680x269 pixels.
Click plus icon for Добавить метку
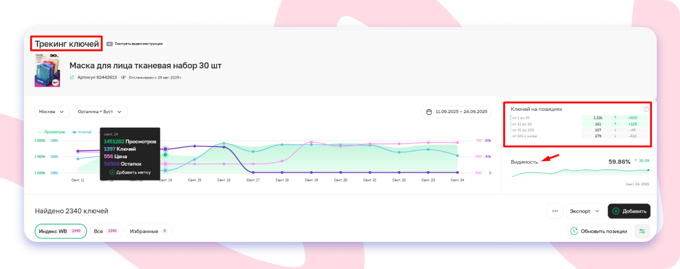(112, 172)
